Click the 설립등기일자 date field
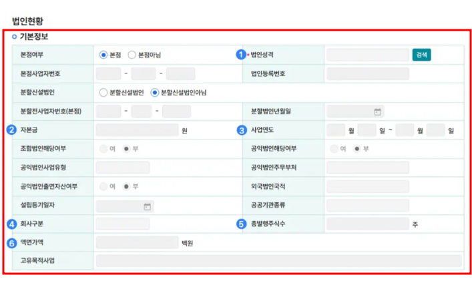 coord(125,206)
